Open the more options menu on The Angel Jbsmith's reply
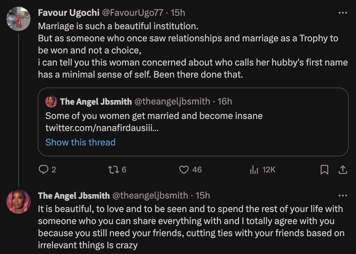The image size is (356, 254). tap(343, 195)
